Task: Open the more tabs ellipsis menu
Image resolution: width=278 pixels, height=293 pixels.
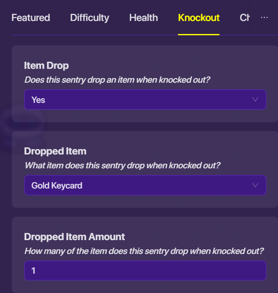Action: (264, 18)
